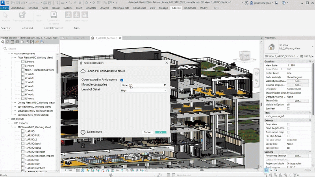Expand the Ceiling Plans (MEC_Working View) node
This screenshot has width=315, height=177.
pos(15,103)
